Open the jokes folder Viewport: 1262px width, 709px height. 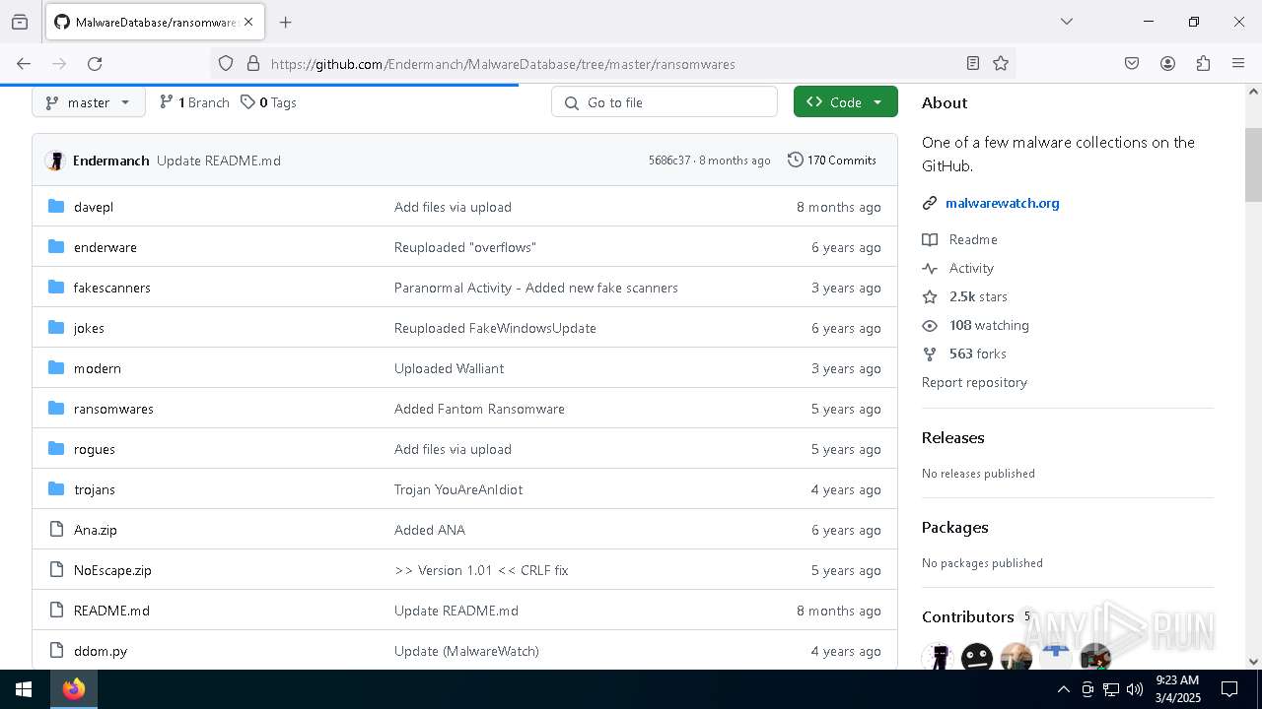point(89,328)
